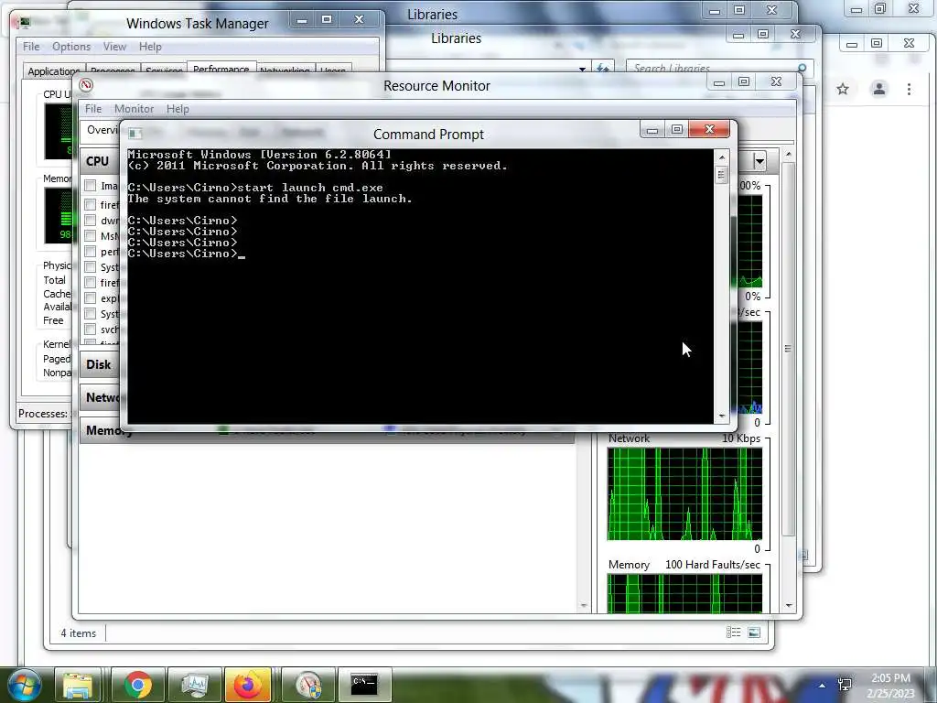Screen dimensions: 937x703
Task: Open Resource Monitor Monitor menu
Action: tap(134, 109)
